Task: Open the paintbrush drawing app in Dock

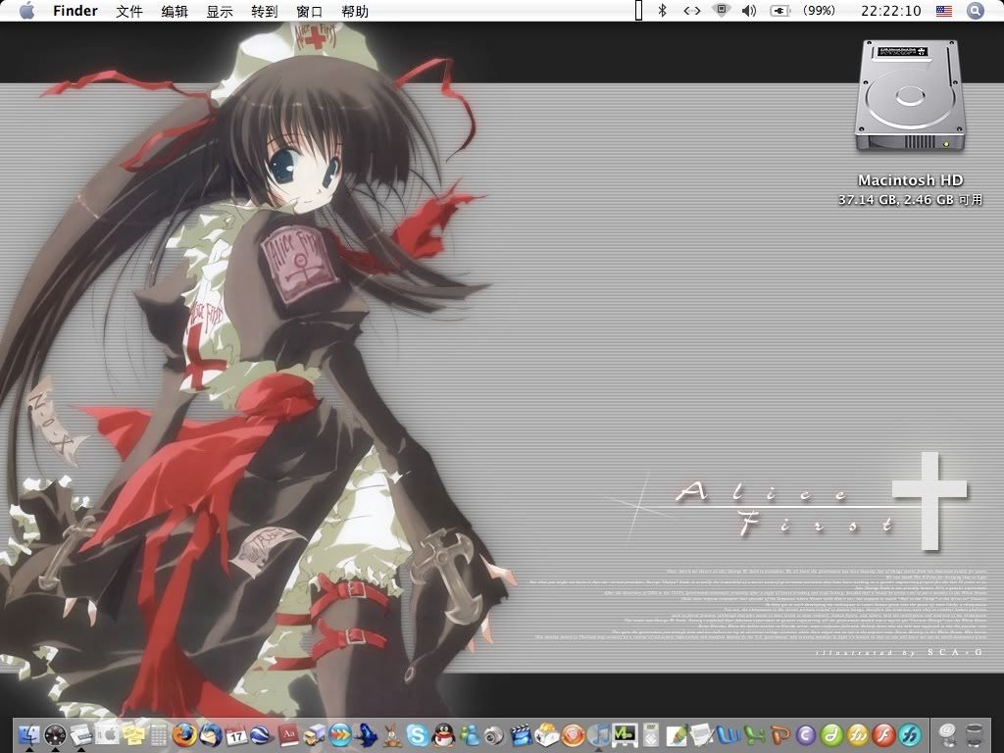Action: point(677,734)
